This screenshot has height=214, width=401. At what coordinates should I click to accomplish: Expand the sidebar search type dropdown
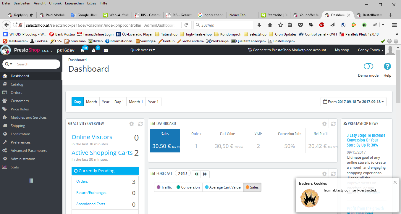click(x=9, y=64)
